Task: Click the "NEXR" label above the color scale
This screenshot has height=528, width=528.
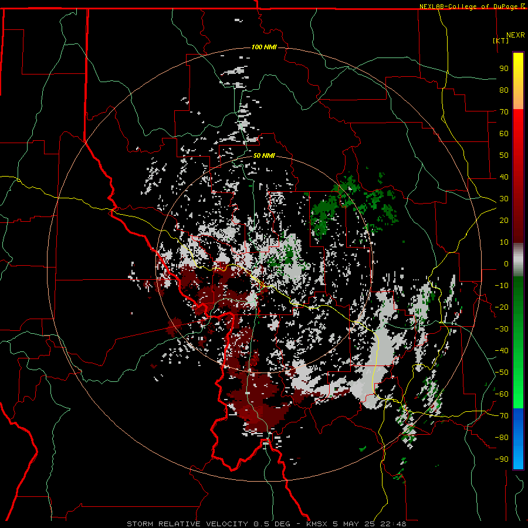Action: pos(515,35)
